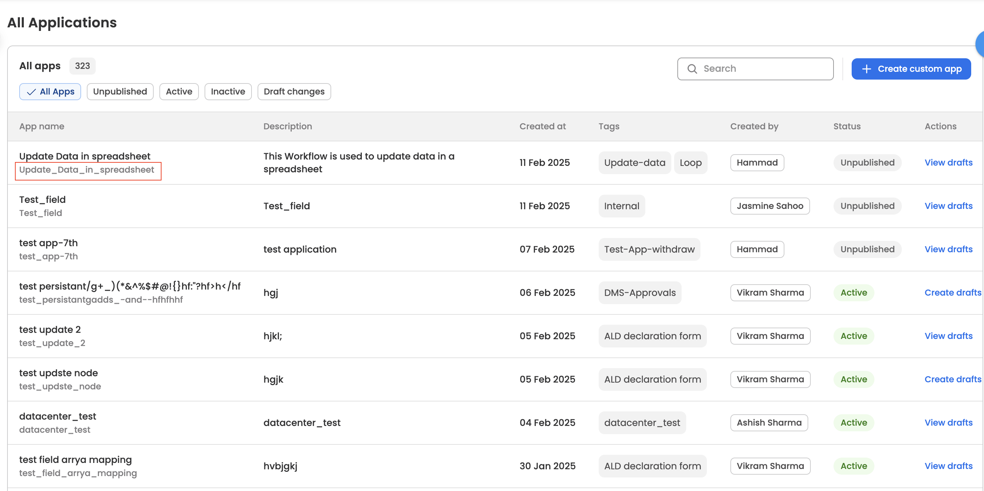Click the search magnifier icon
This screenshot has width=984, height=491.
(692, 69)
